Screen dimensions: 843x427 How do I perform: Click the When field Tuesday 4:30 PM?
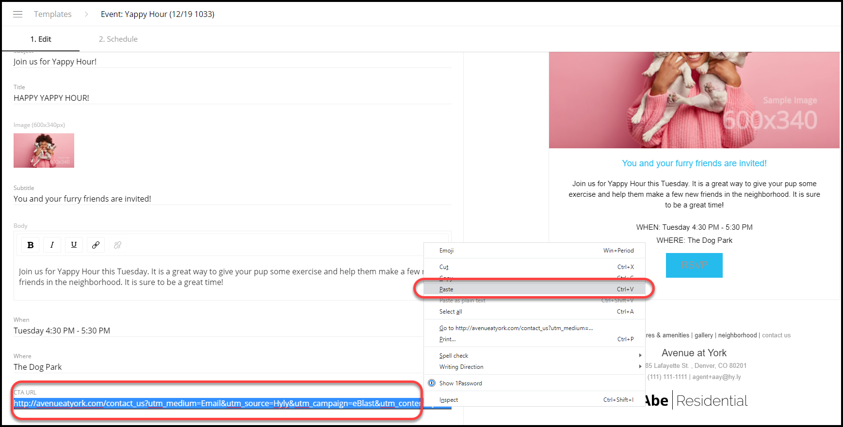point(218,331)
